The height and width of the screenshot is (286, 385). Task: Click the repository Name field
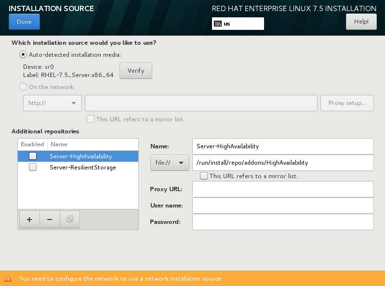tap(283, 146)
